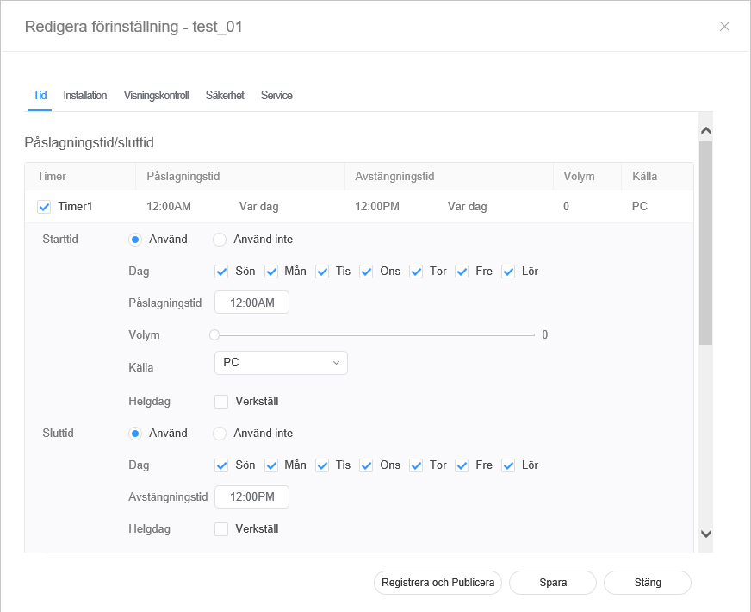
Task: Close the Redigera förinställning dialog with X
Action: [x=724, y=26]
